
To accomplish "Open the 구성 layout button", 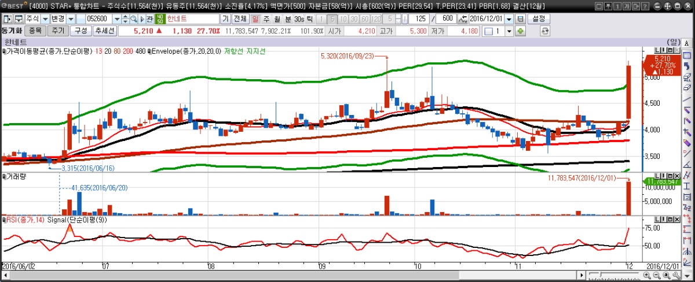I will pyautogui.click(x=81, y=31).
